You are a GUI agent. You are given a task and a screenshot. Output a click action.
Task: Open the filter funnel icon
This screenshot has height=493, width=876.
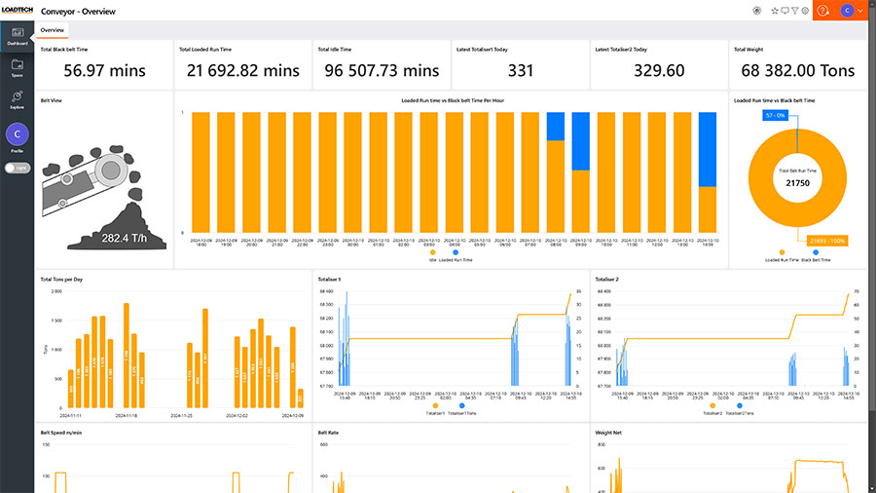pos(795,11)
